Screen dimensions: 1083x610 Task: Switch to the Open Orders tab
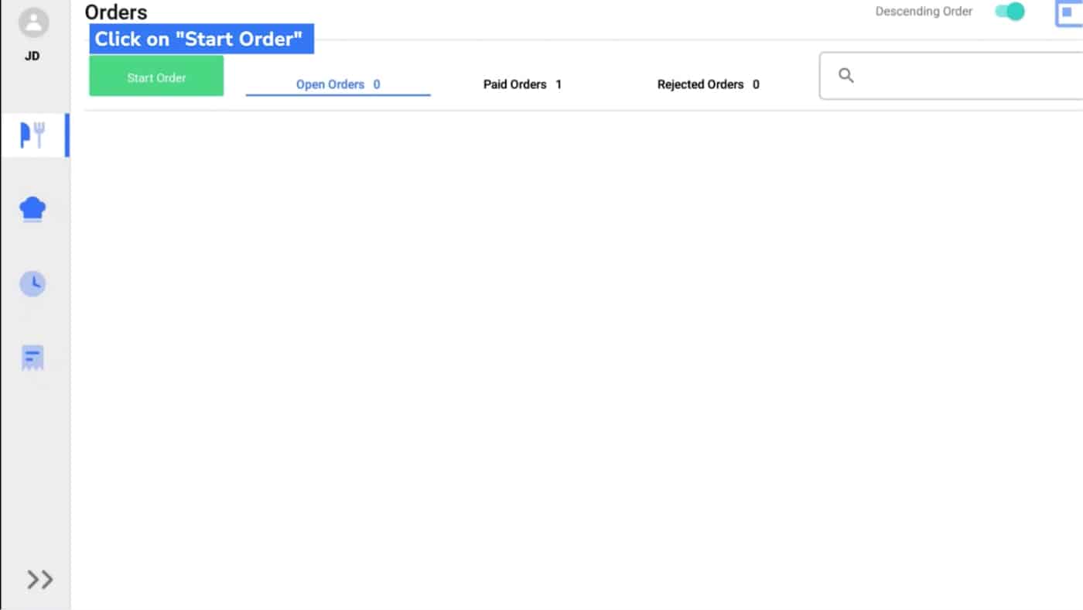338,84
